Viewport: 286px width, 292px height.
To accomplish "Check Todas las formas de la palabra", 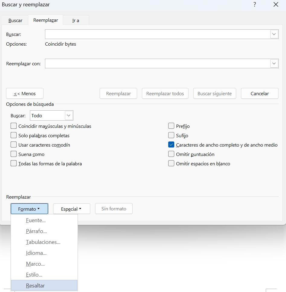I will [14, 163].
